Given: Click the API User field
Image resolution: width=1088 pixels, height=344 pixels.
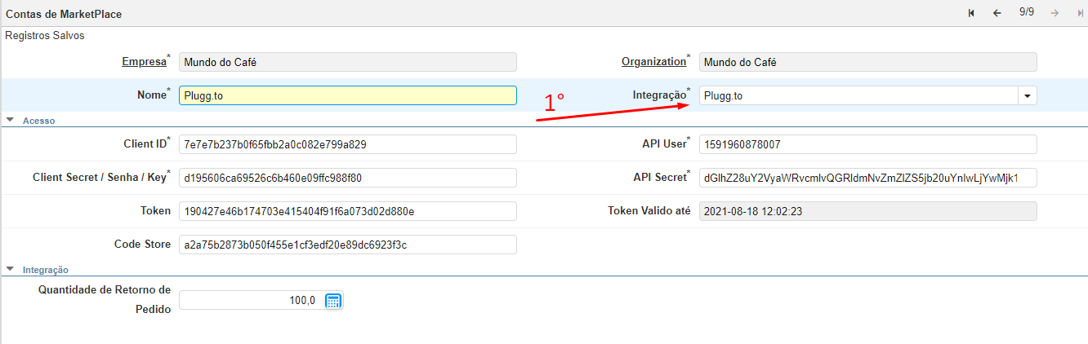Looking at the screenshot, I should pyautogui.click(x=867, y=144).
